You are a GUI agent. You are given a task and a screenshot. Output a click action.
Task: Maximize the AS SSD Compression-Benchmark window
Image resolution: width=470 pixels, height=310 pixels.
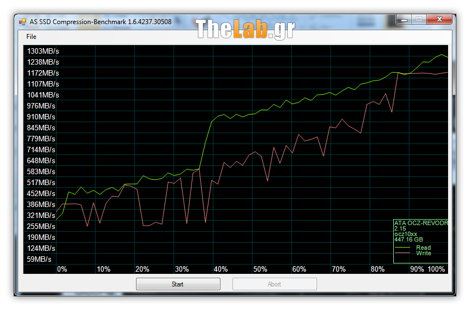419,20
